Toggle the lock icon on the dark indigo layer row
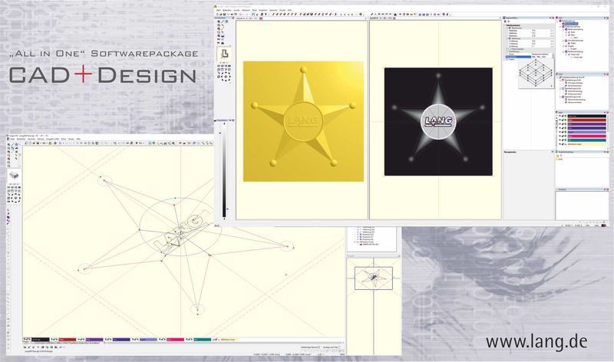The width and height of the screenshot is (614, 362). (x=563, y=128)
